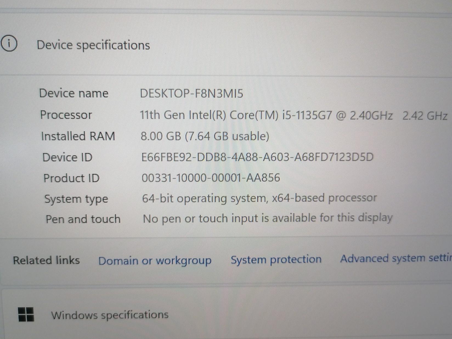
Task: Click the Product ID label
Action: [x=71, y=178]
